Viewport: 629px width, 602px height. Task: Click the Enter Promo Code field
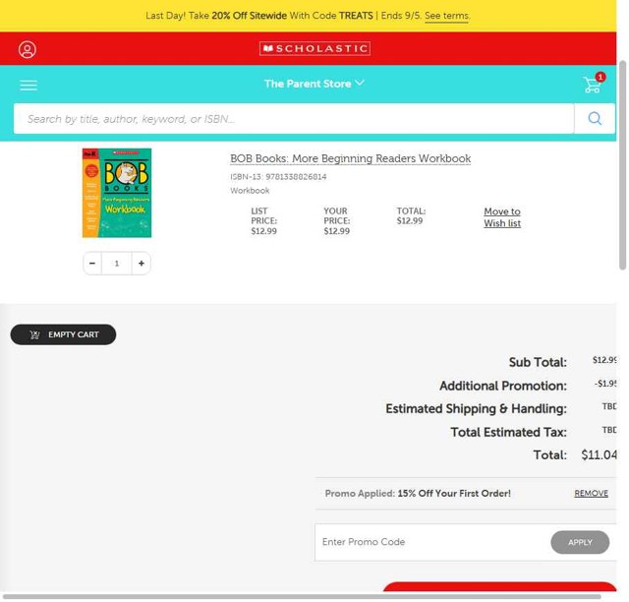coord(432,542)
